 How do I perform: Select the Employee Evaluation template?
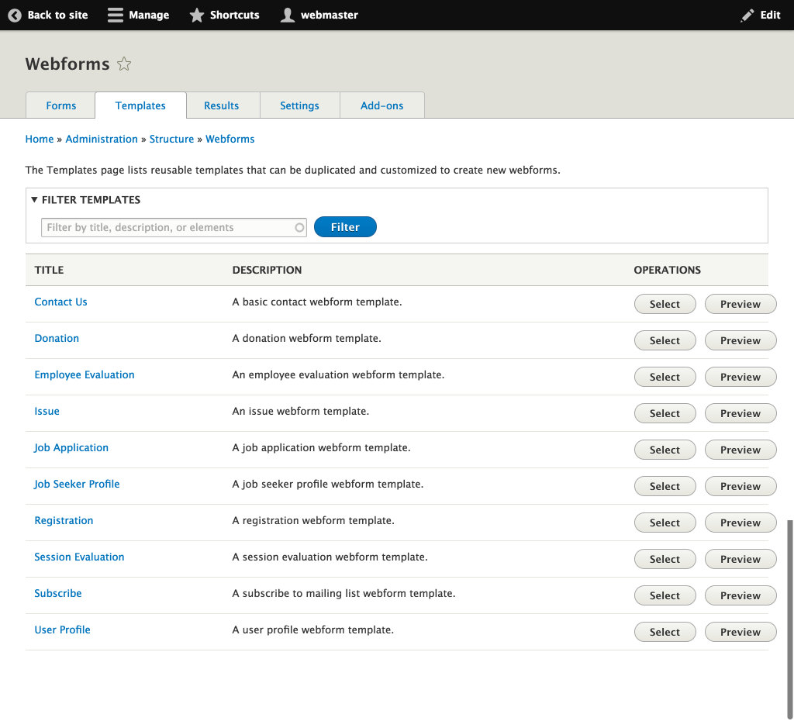[x=665, y=377]
